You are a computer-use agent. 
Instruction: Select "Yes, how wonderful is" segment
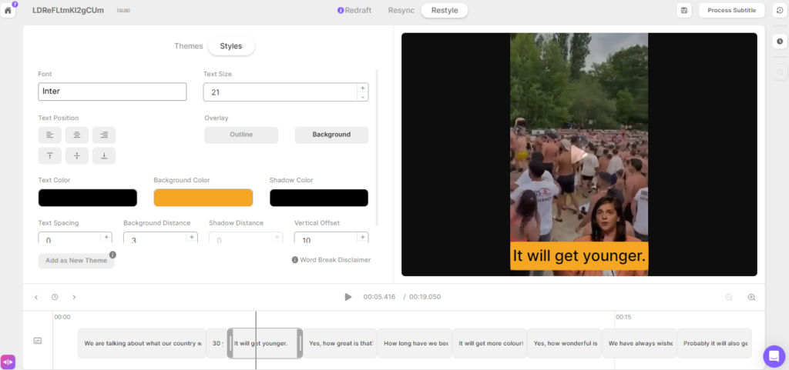[565, 343]
